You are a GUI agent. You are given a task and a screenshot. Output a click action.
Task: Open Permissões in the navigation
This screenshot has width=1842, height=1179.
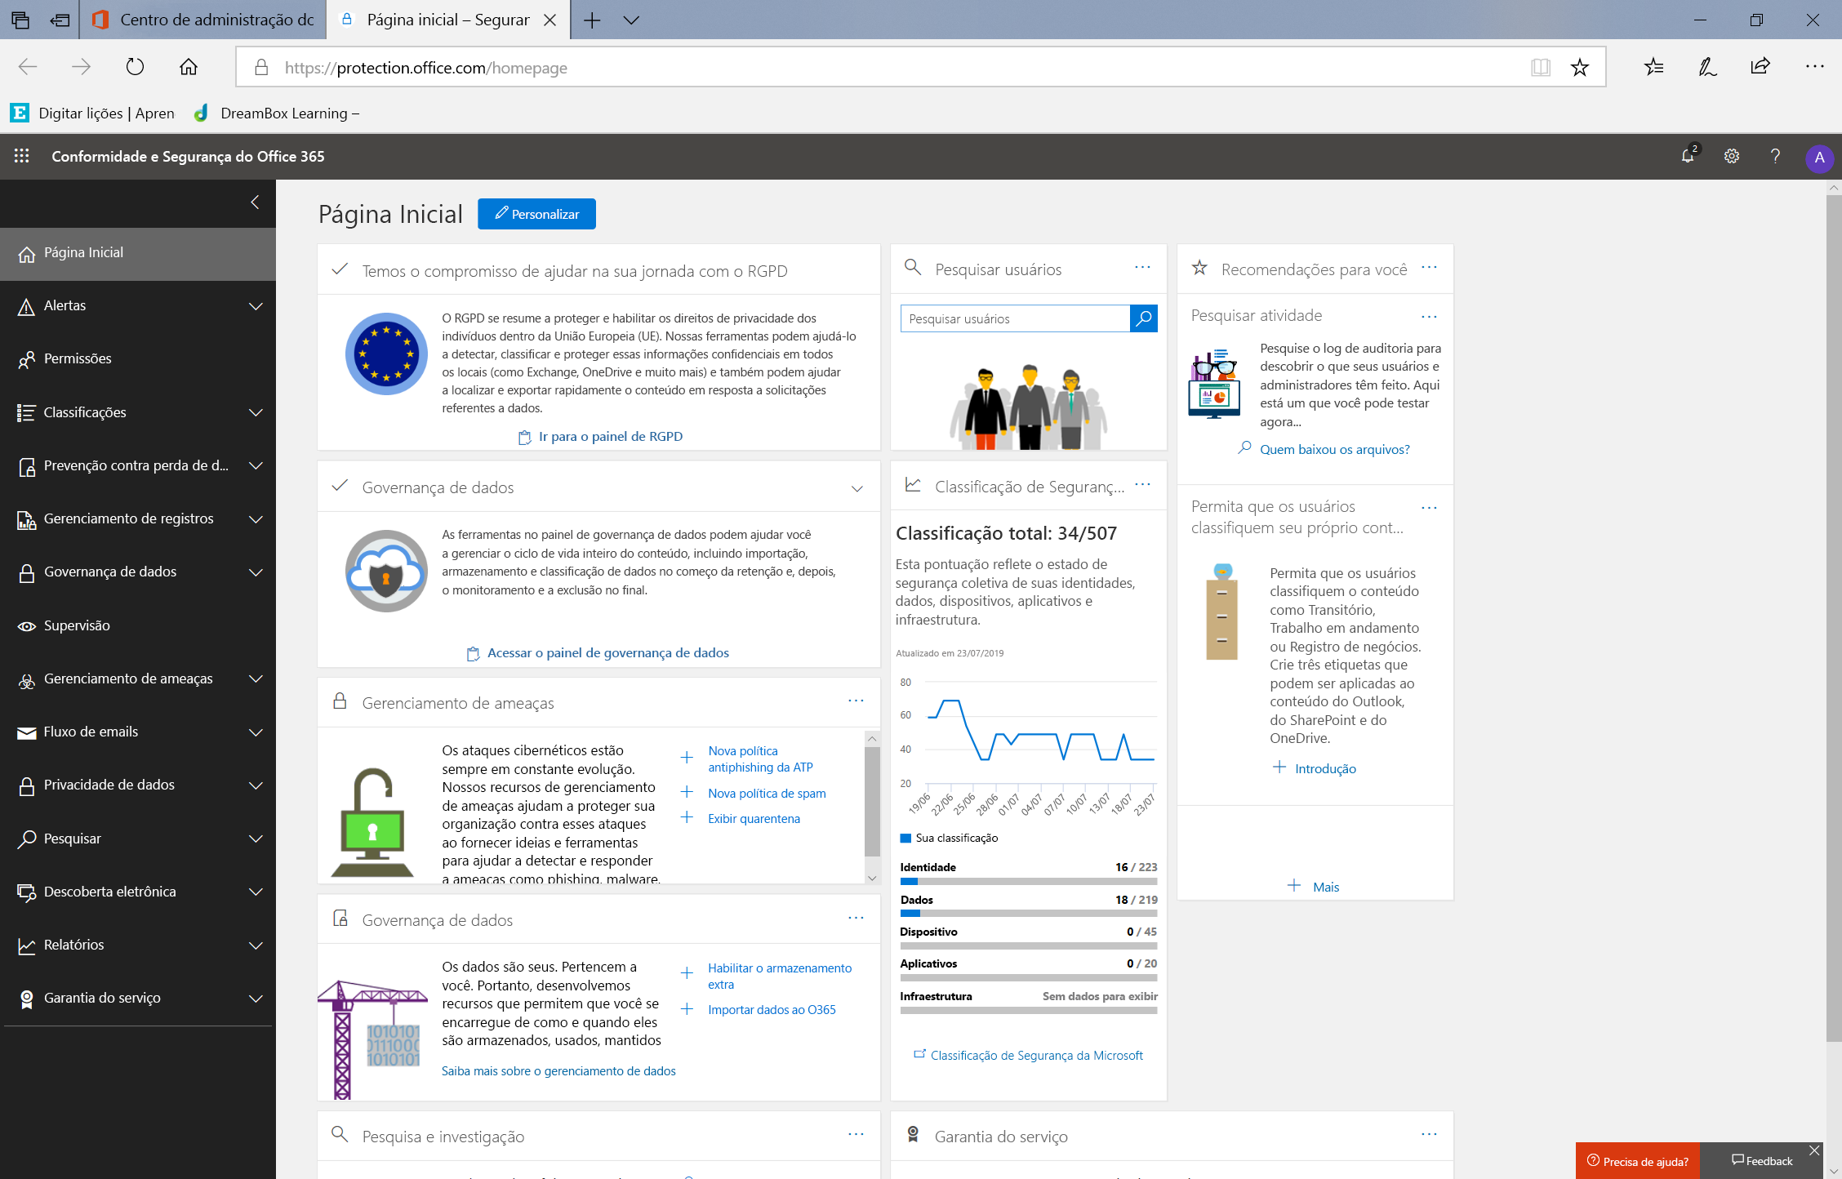[x=138, y=359]
